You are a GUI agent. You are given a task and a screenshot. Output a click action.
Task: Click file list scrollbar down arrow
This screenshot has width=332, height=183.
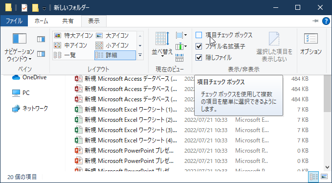coord(327,167)
